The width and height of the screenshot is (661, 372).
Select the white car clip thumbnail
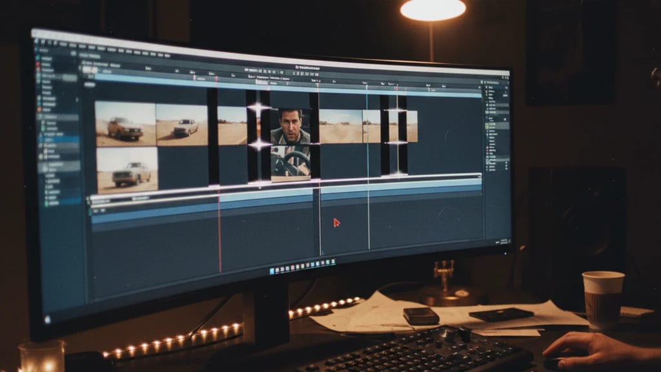(x=181, y=125)
